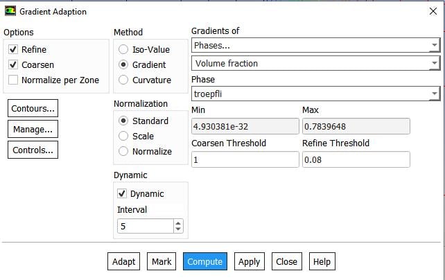The image size is (445, 280).
Task: Click the Gradients of label
Action: [215, 30]
